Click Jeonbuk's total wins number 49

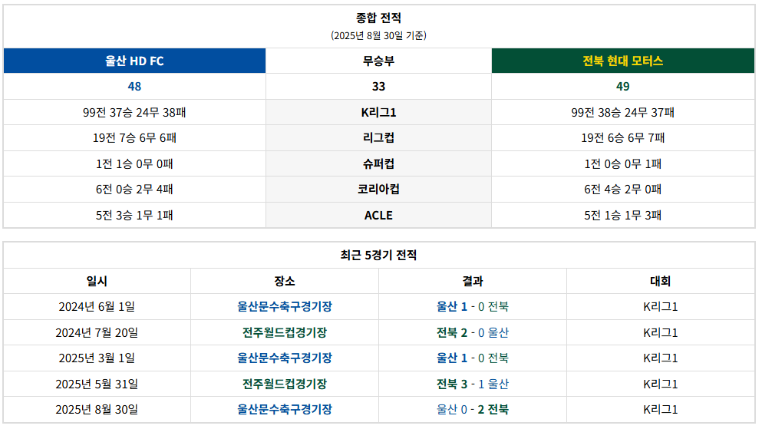622,87
